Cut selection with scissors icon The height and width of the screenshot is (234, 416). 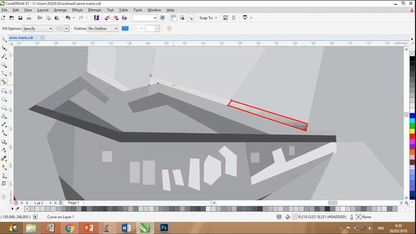40,18
